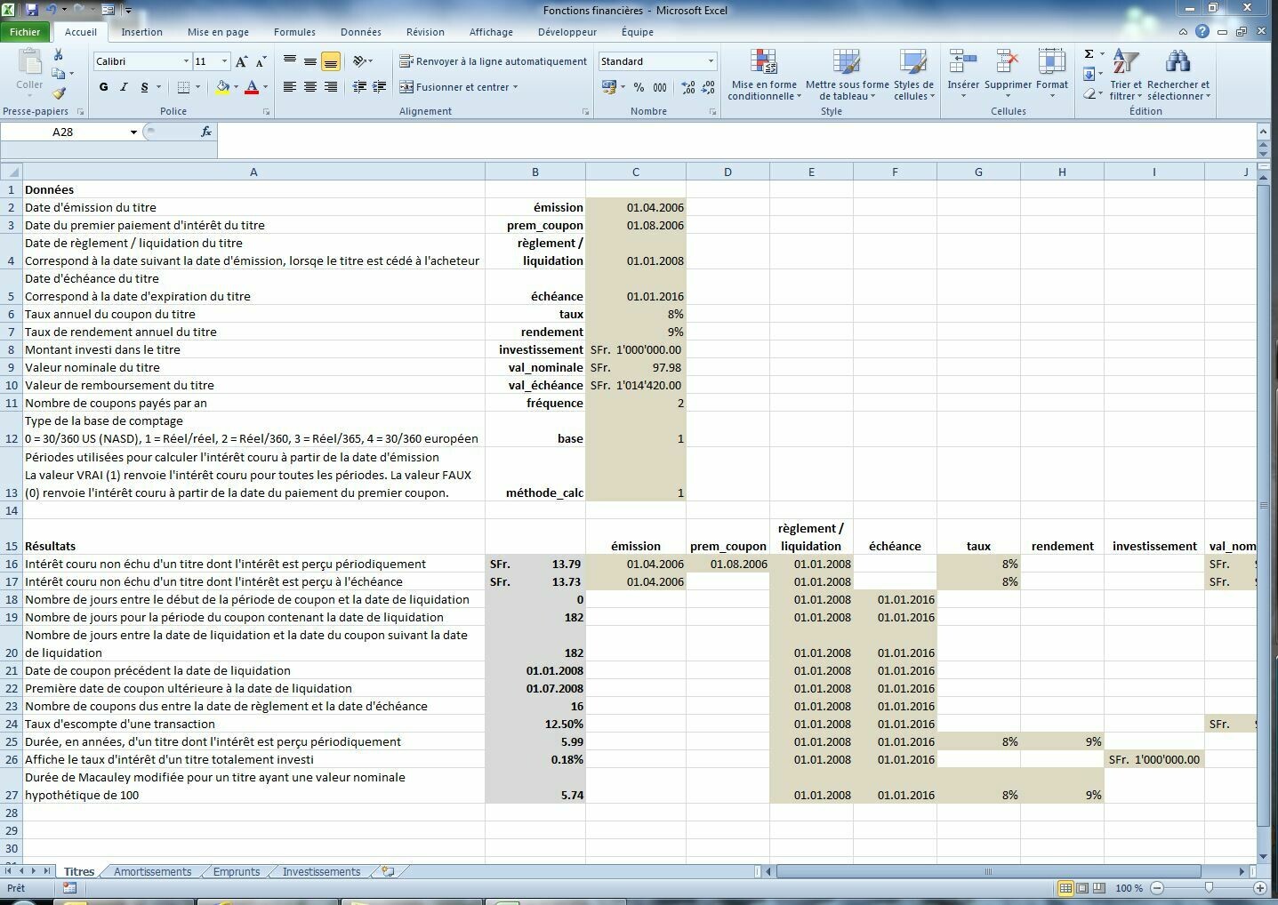Decrease indent in Alignement group
The width and height of the screenshot is (1278, 905).
click(359, 87)
